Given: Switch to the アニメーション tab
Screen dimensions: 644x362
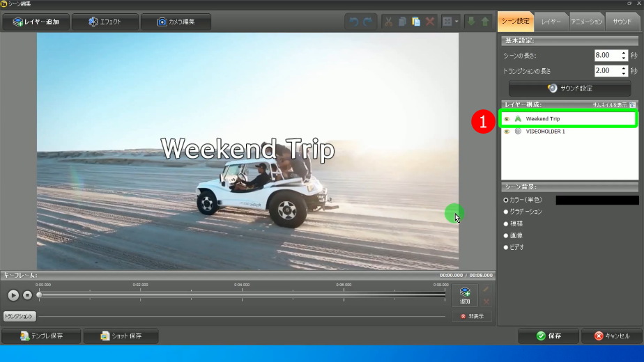Looking at the screenshot, I should (587, 22).
